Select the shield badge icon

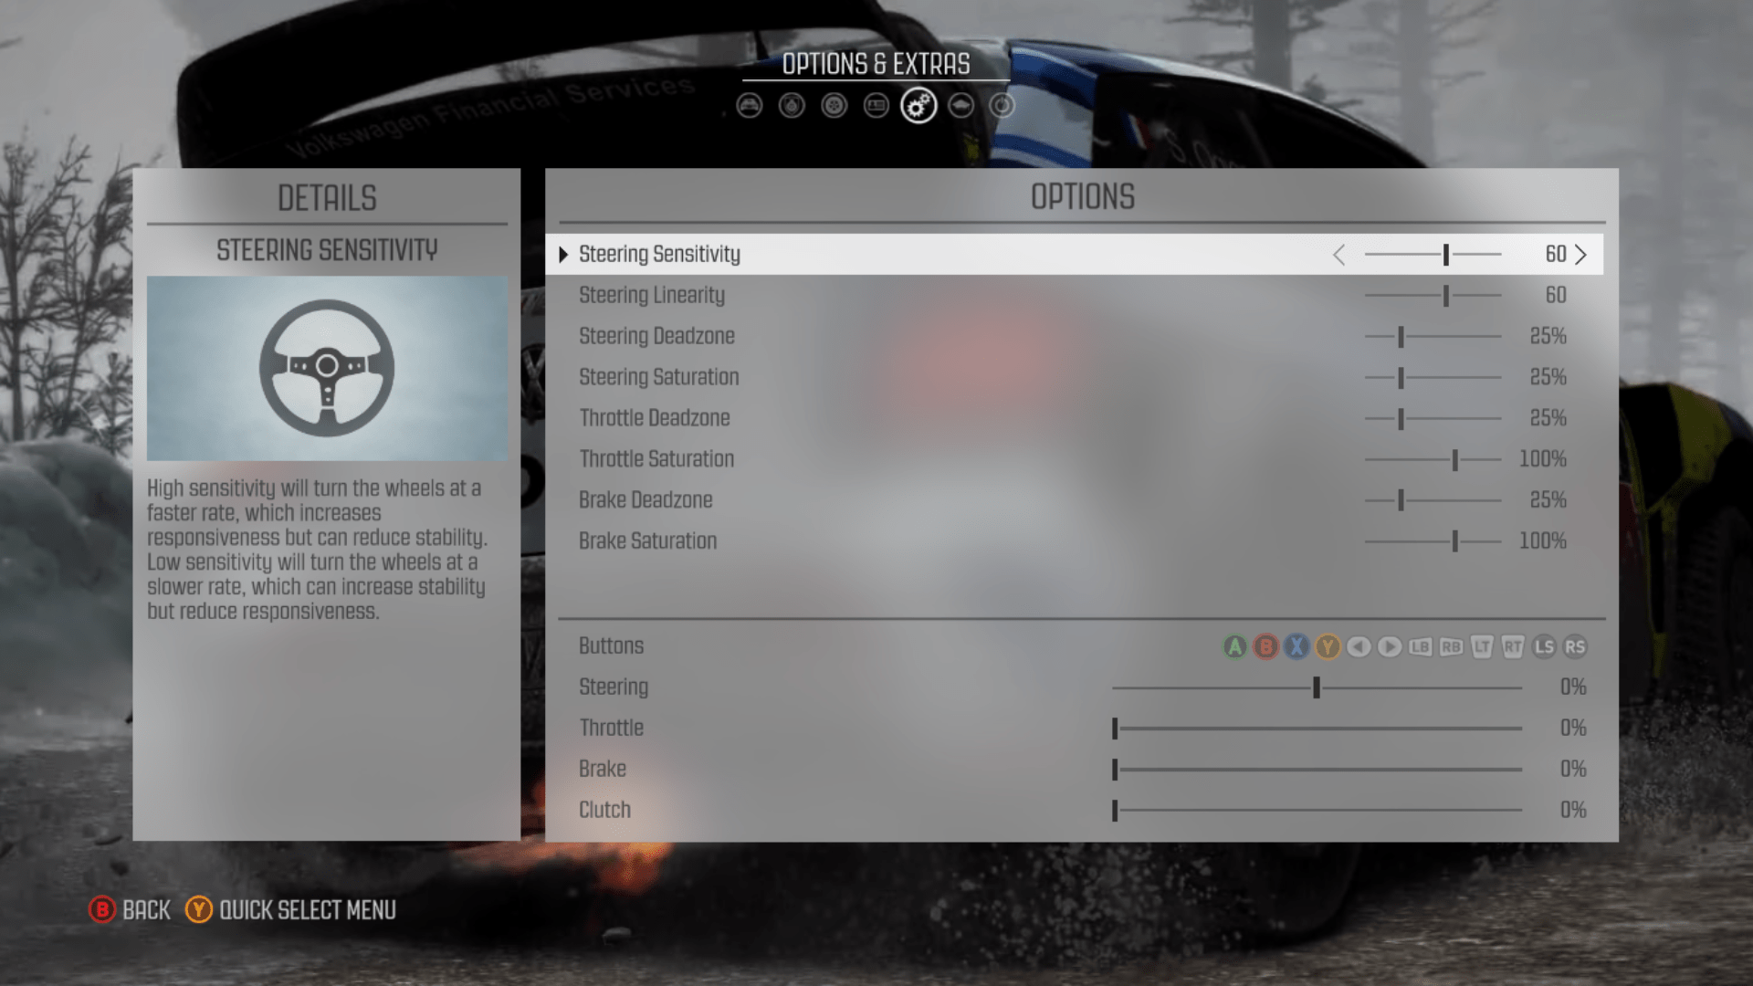point(791,106)
